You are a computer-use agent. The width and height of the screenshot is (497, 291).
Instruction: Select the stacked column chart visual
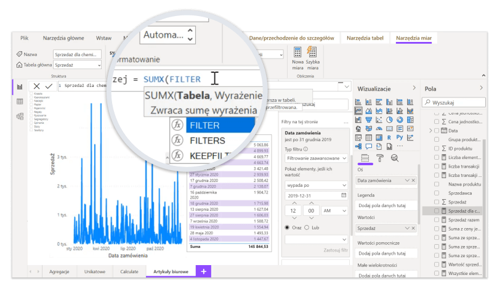pos(369,102)
